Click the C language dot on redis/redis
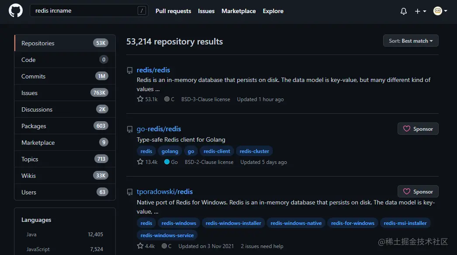Screen dimensions: 457x255 [167, 99]
